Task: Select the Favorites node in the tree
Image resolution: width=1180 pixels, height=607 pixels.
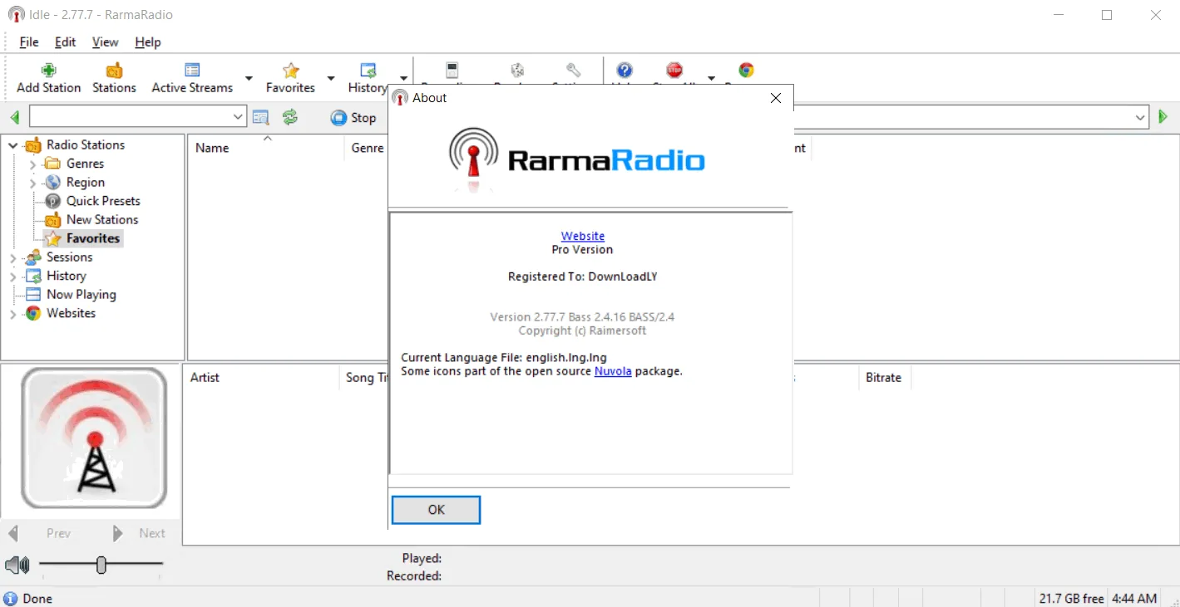Action: (x=93, y=238)
